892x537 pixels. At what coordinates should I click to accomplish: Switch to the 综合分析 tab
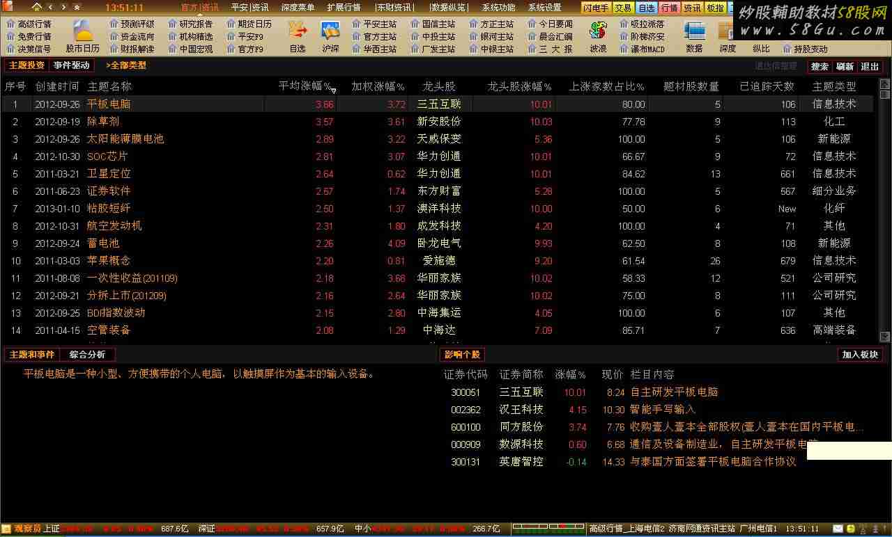(x=87, y=355)
